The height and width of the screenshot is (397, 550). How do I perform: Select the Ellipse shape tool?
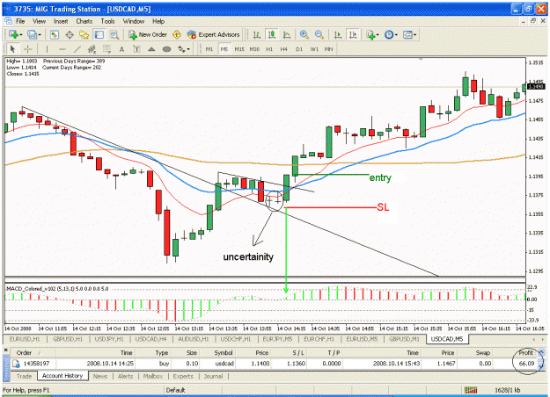166,49
